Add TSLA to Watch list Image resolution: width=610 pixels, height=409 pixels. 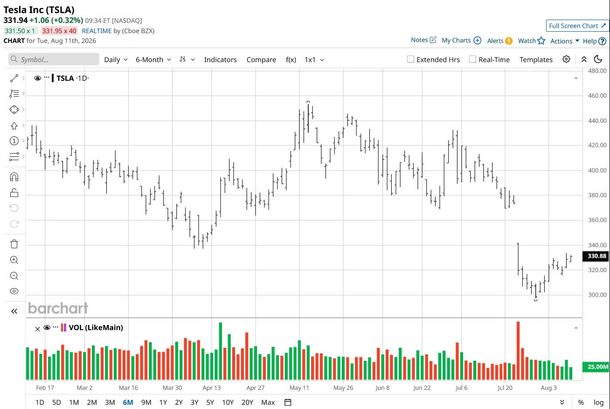532,41
